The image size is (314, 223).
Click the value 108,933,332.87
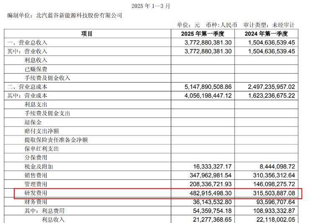coord(274,211)
